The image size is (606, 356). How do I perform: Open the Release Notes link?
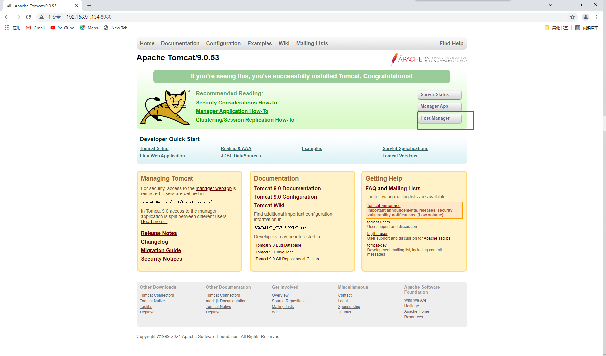click(x=159, y=233)
